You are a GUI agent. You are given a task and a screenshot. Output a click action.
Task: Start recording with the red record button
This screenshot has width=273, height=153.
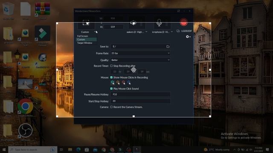[x=183, y=23]
